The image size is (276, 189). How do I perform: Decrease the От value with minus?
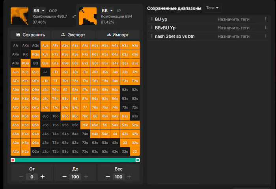[x=21, y=177]
